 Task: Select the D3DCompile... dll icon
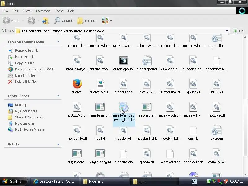170,60
